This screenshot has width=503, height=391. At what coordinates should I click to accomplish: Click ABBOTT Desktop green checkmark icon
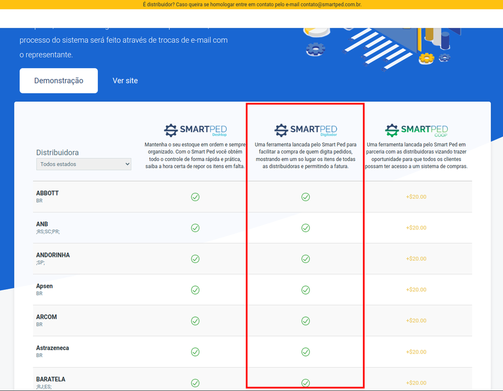coord(195,197)
